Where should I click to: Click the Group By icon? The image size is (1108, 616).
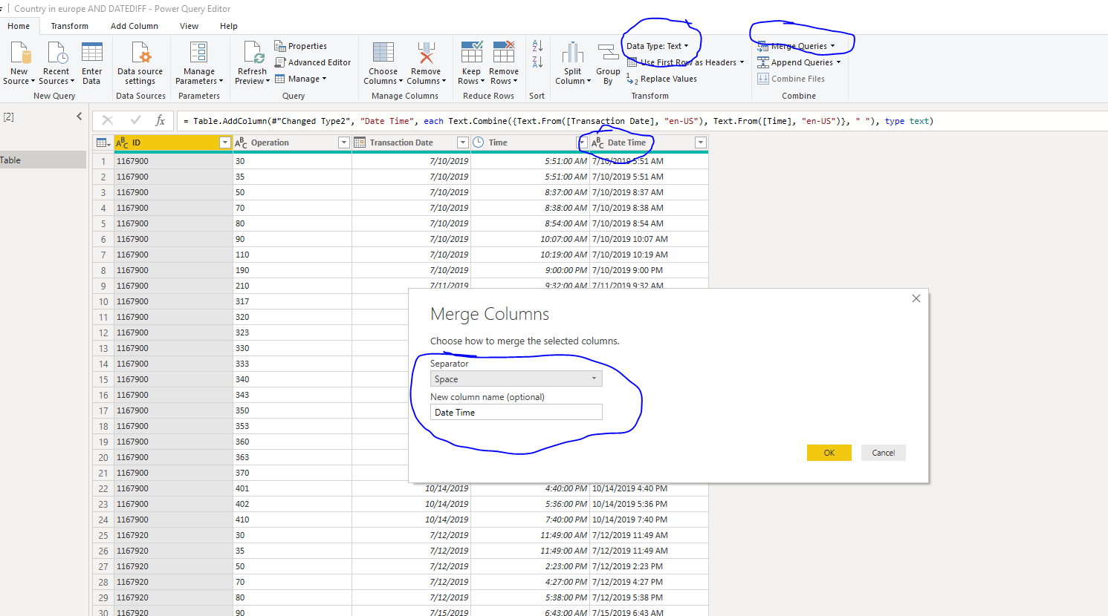click(608, 53)
